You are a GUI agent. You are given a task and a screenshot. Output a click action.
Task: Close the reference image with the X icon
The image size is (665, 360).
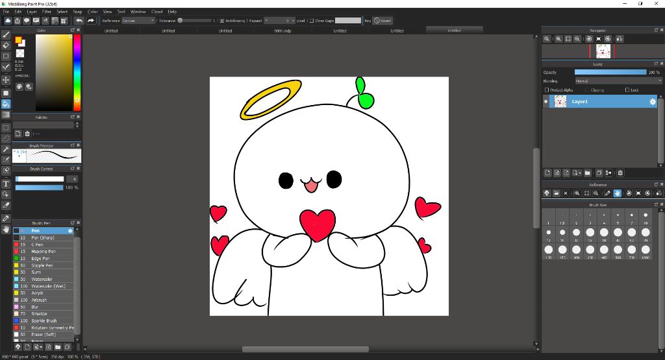[x=566, y=193]
